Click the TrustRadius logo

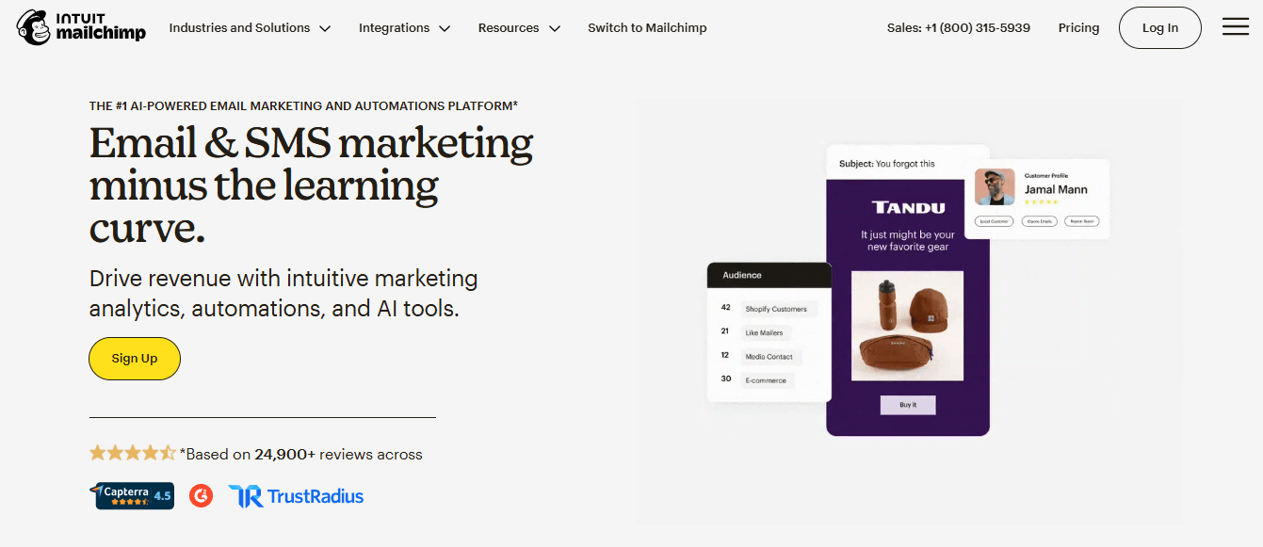(x=296, y=496)
